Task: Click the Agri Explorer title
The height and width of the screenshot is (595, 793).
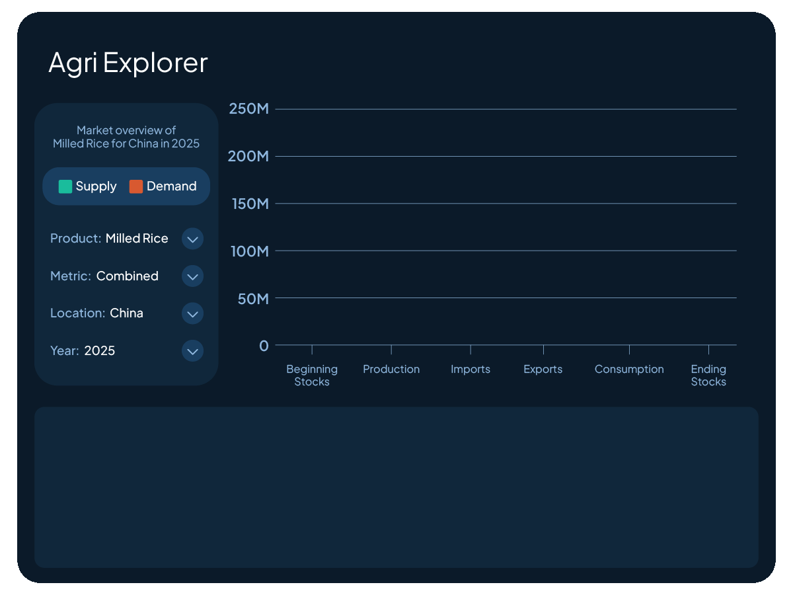Action: [128, 63]
